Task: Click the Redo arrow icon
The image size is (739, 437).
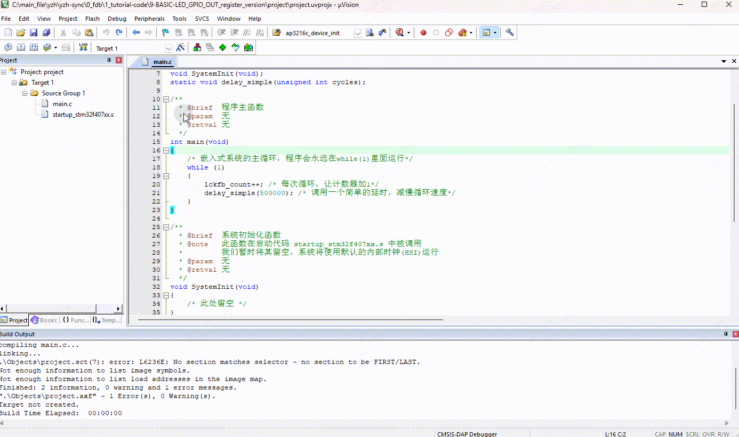Action: pyautogui.click(x=119, y=33)
